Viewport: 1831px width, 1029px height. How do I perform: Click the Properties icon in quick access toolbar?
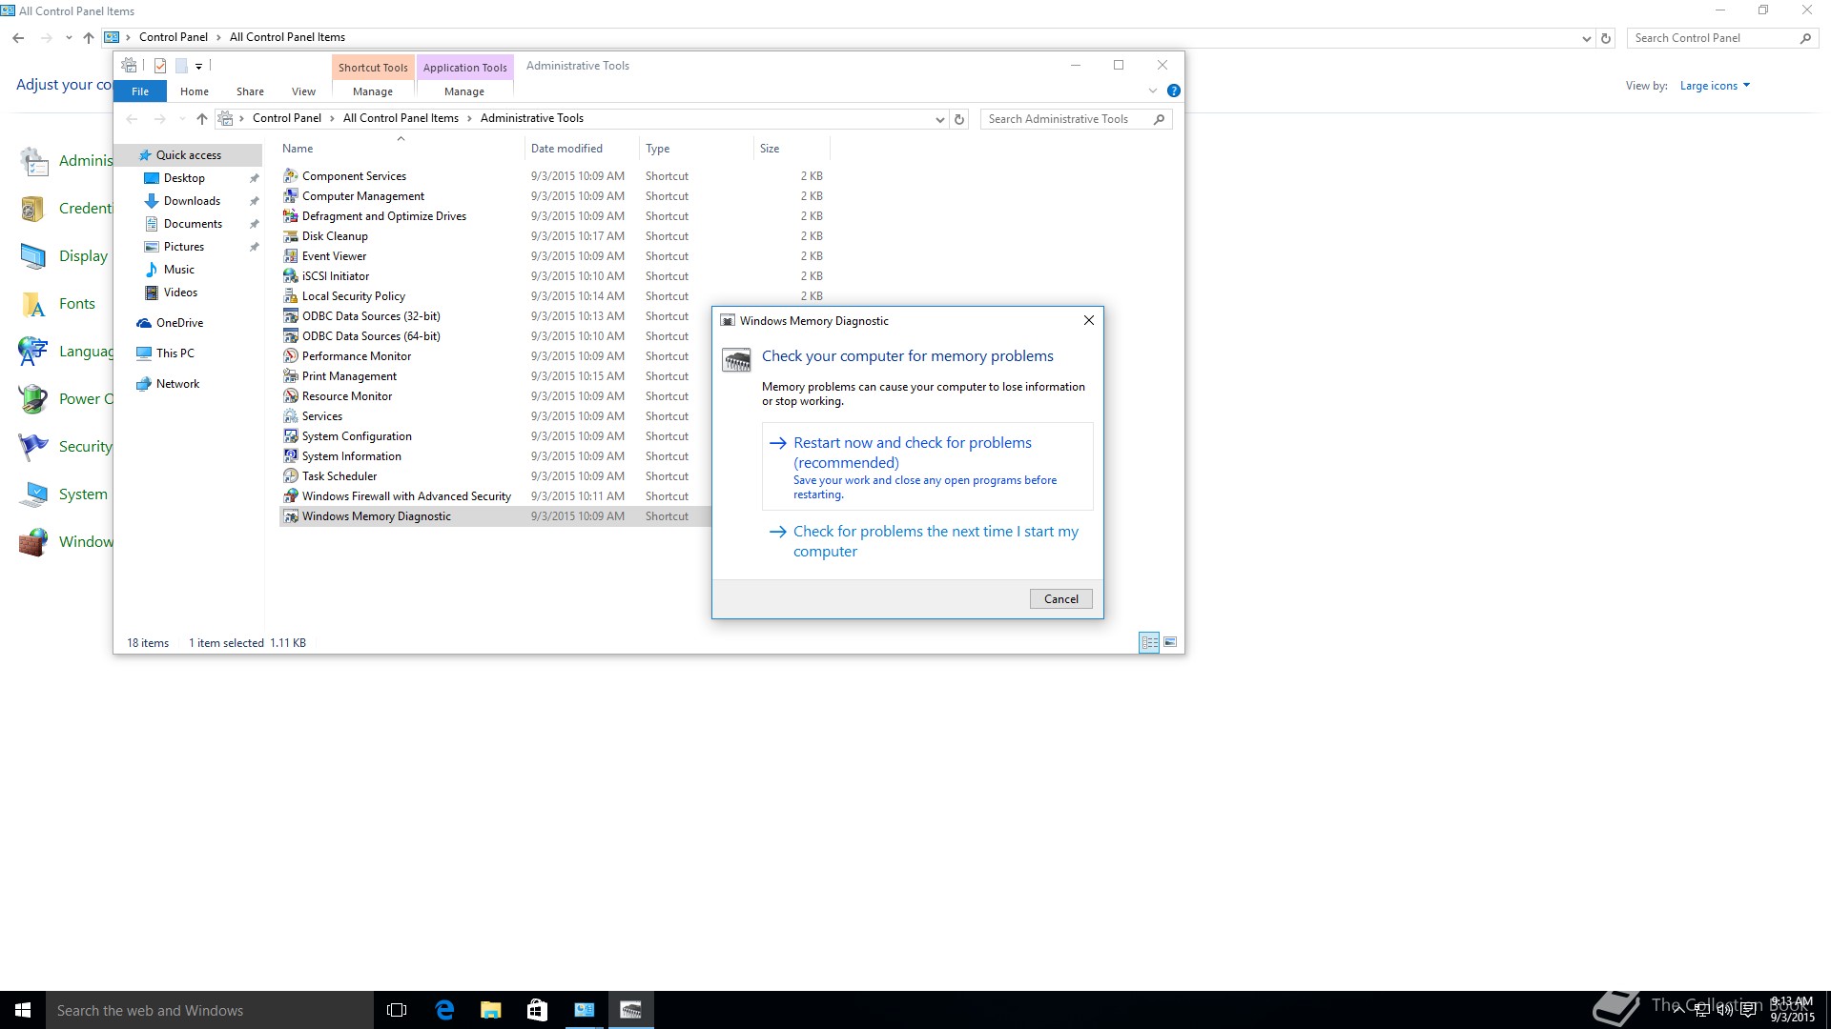click(x=160, y=66)
